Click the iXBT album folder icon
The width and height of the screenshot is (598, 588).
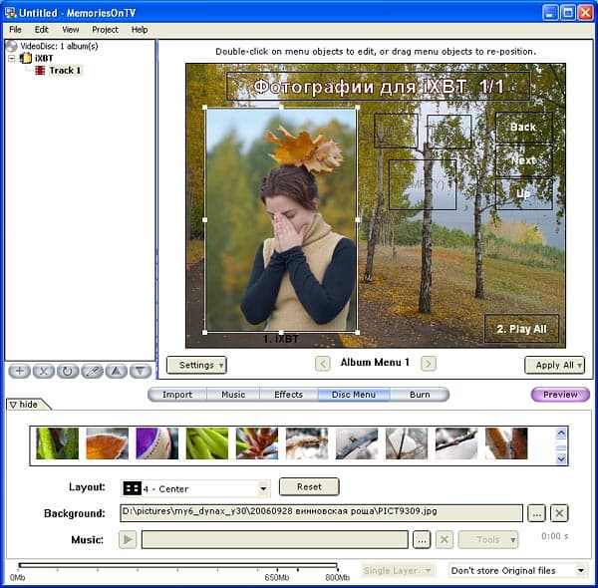point(26,58)
